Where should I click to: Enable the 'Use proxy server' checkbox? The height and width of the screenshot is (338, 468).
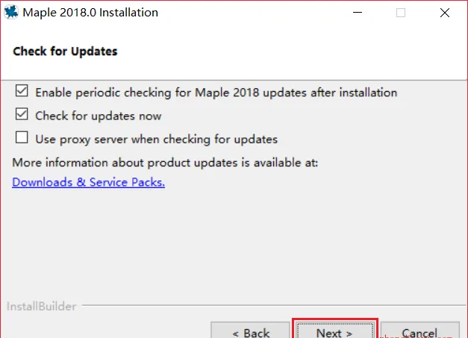[x=22, y=137]
